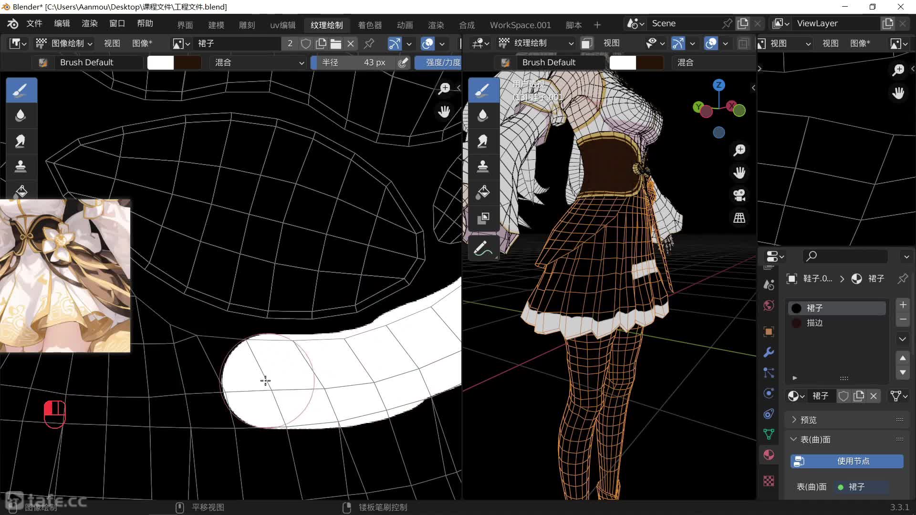Toggle pin in properties editor header
The width and height of the screenshot is (916, 515).
point(903,278)
